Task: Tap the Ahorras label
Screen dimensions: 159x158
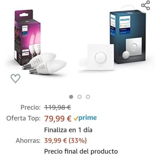Action: tap(28, 141)
